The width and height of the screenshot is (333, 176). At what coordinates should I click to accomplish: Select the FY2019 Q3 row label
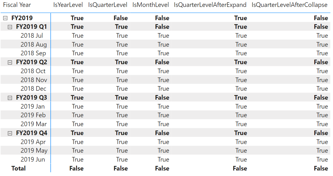click(31, 98)
